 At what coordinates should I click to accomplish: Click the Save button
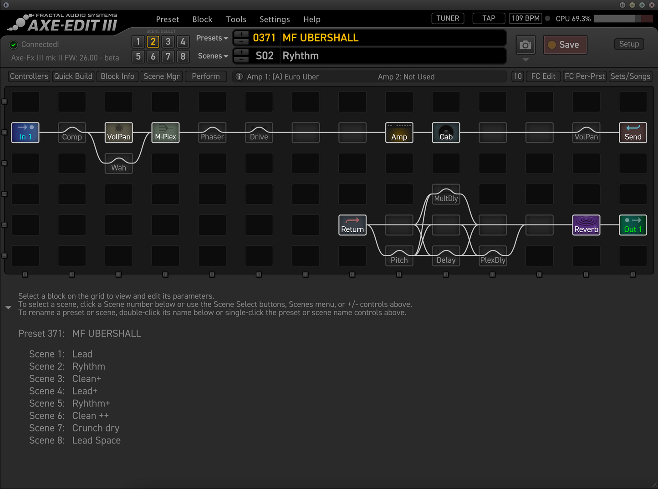pos(565,45)
